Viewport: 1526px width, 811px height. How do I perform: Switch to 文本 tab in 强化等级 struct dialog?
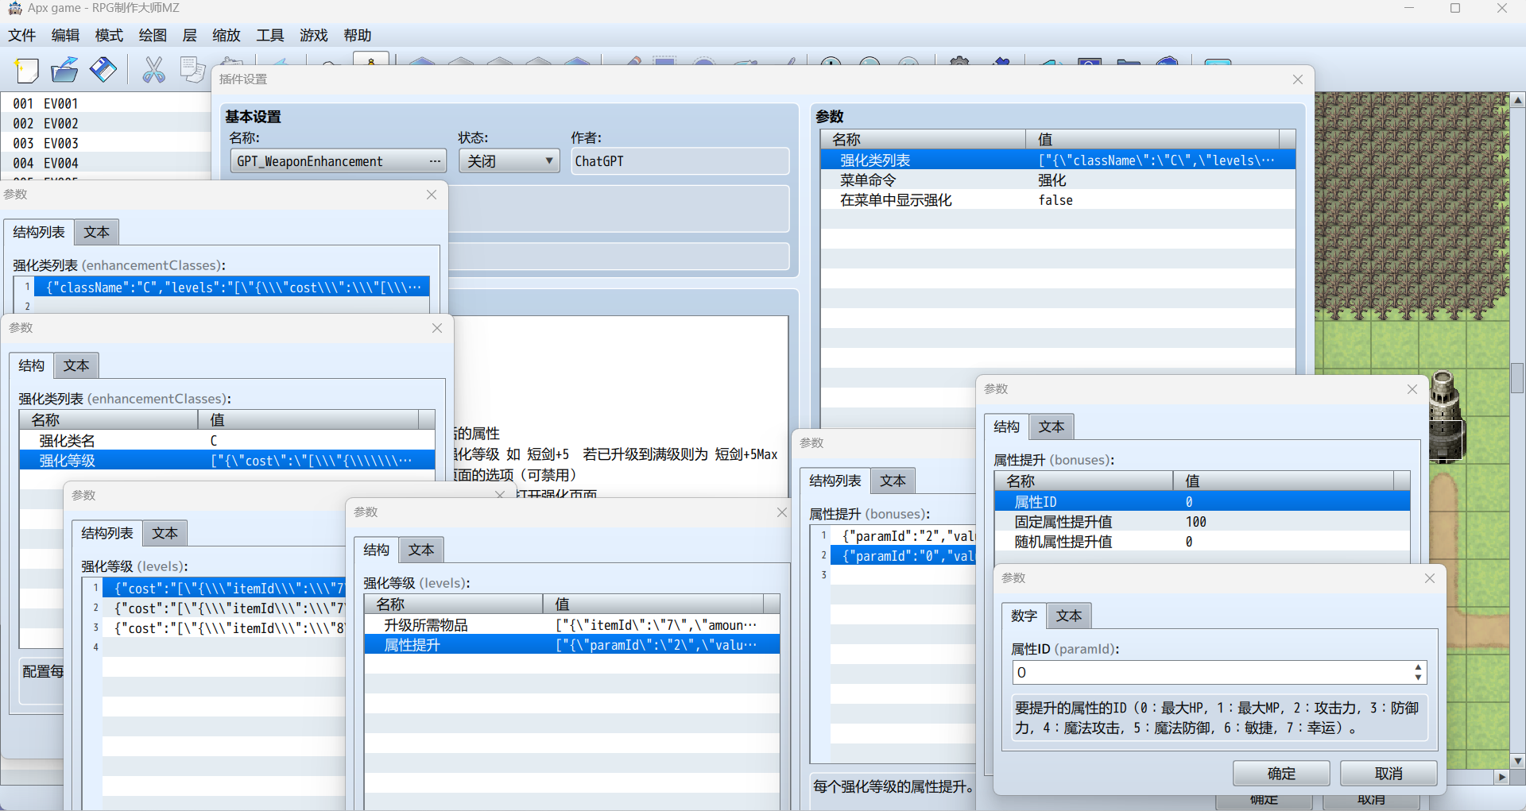420,550
